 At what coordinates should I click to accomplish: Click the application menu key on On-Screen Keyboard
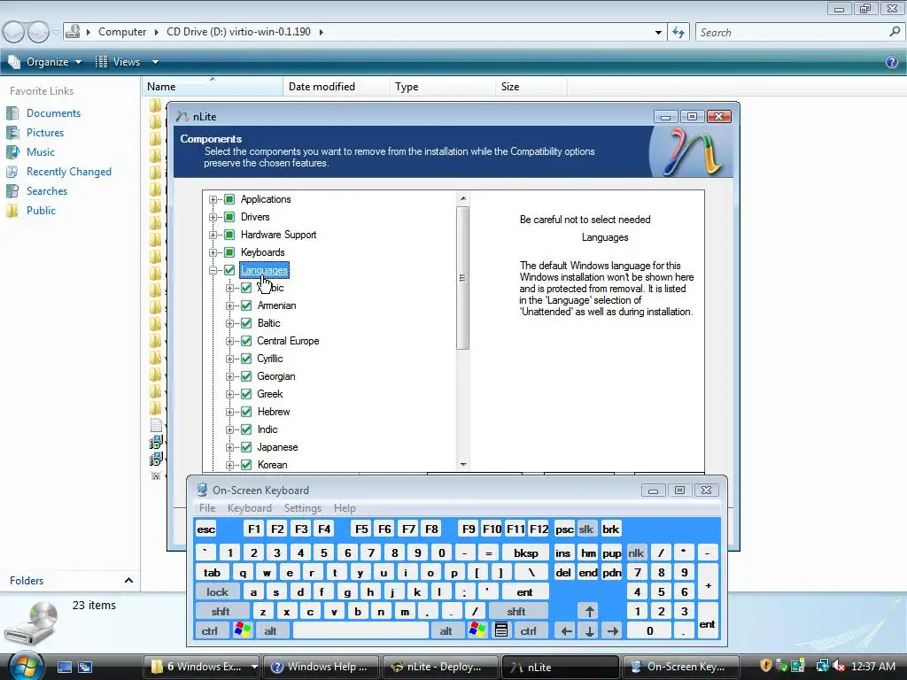tap(501, 630)
